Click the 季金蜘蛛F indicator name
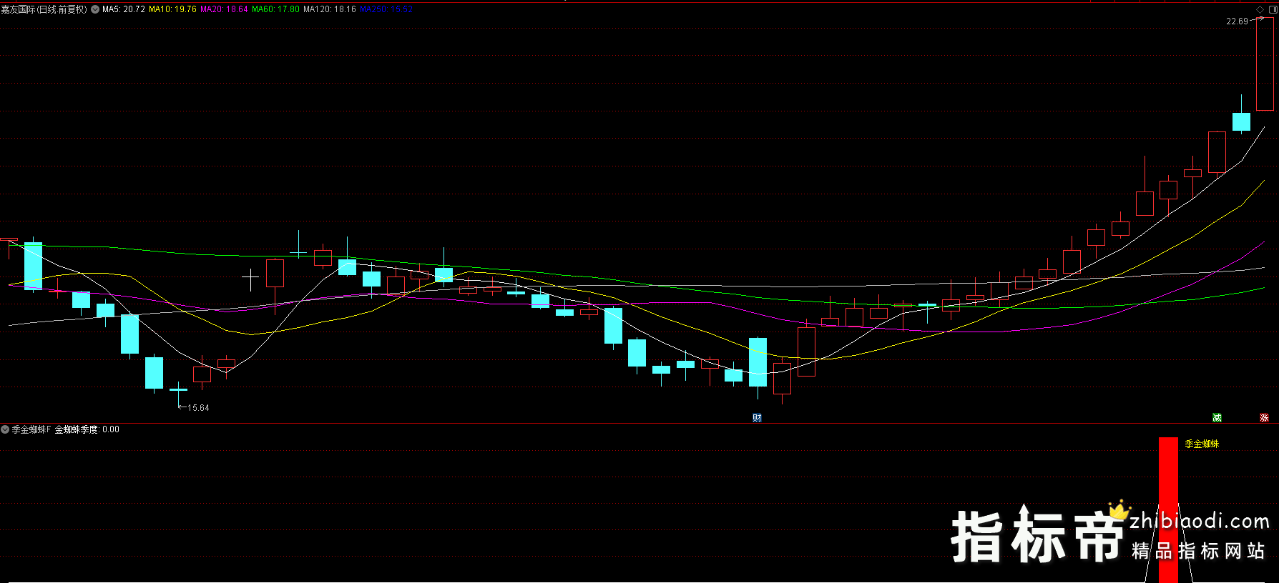The image size is (1279, 583). (31, 429)
